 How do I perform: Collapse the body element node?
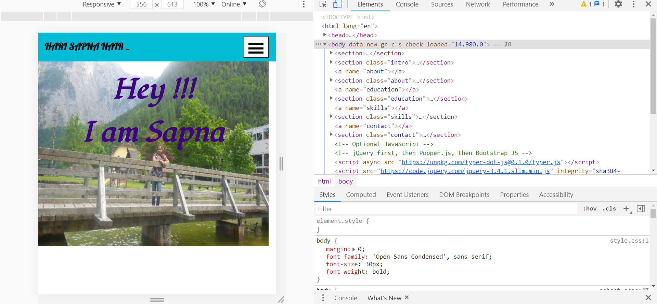[x=325, y=44]
